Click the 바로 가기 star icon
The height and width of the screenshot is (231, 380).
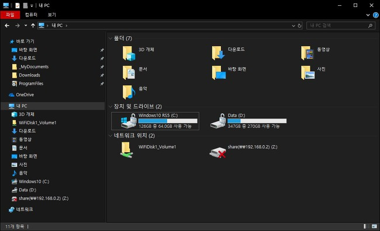pyautogui.click(x=12, y=41)
